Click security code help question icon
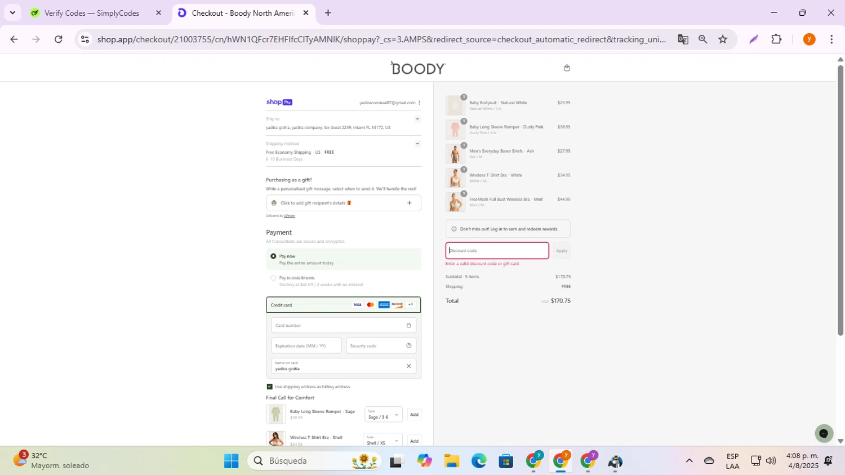 click(408, 345)
